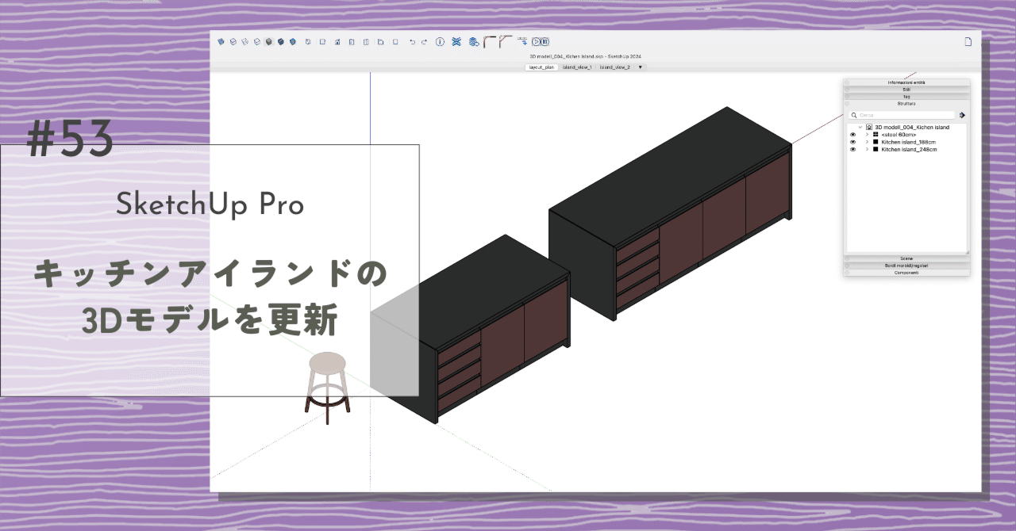Switch to the island_view_2 scene tab
This screenshot has width=1016, height=531.
pos(615,67)
